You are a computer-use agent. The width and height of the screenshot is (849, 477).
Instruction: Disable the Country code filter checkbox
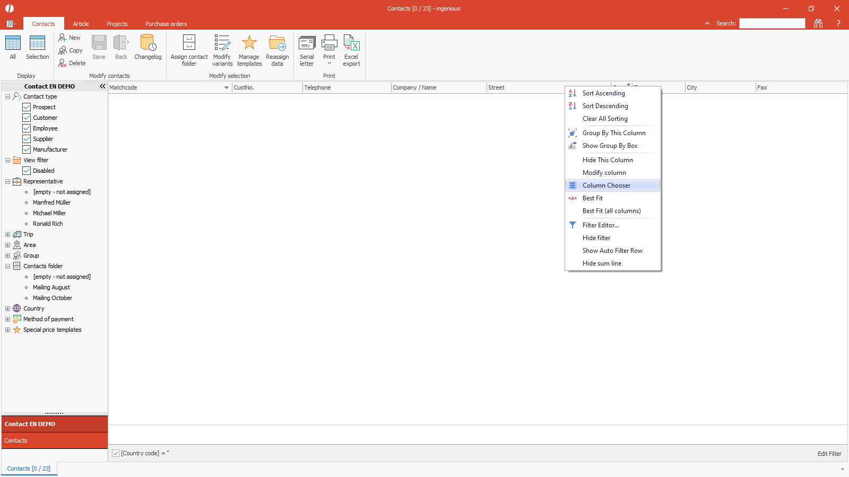[x=116, y=453]
